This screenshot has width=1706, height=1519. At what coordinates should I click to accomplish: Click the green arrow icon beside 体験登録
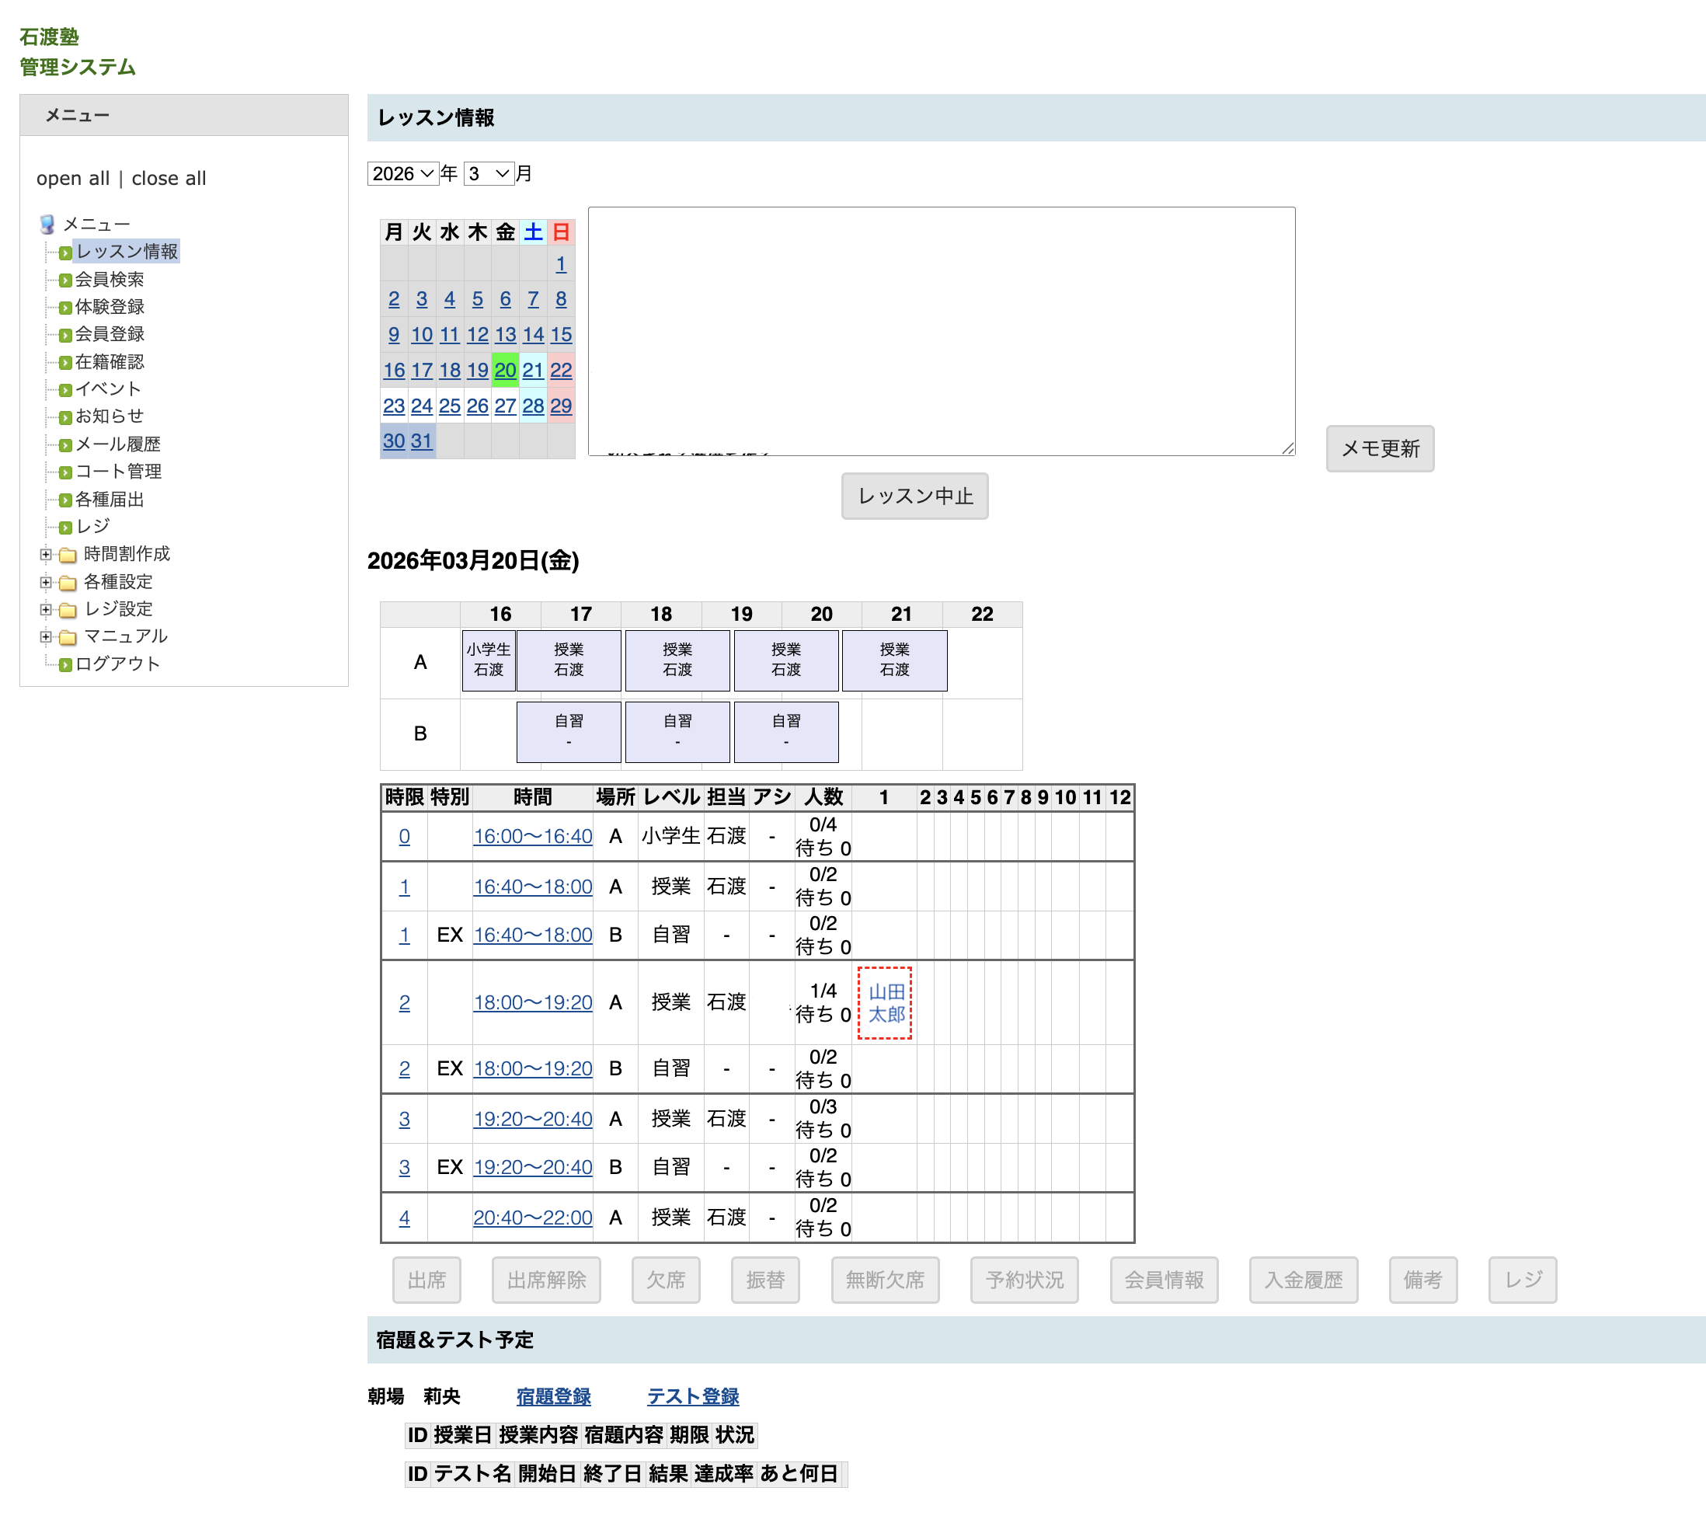click(x=65, y=308)
